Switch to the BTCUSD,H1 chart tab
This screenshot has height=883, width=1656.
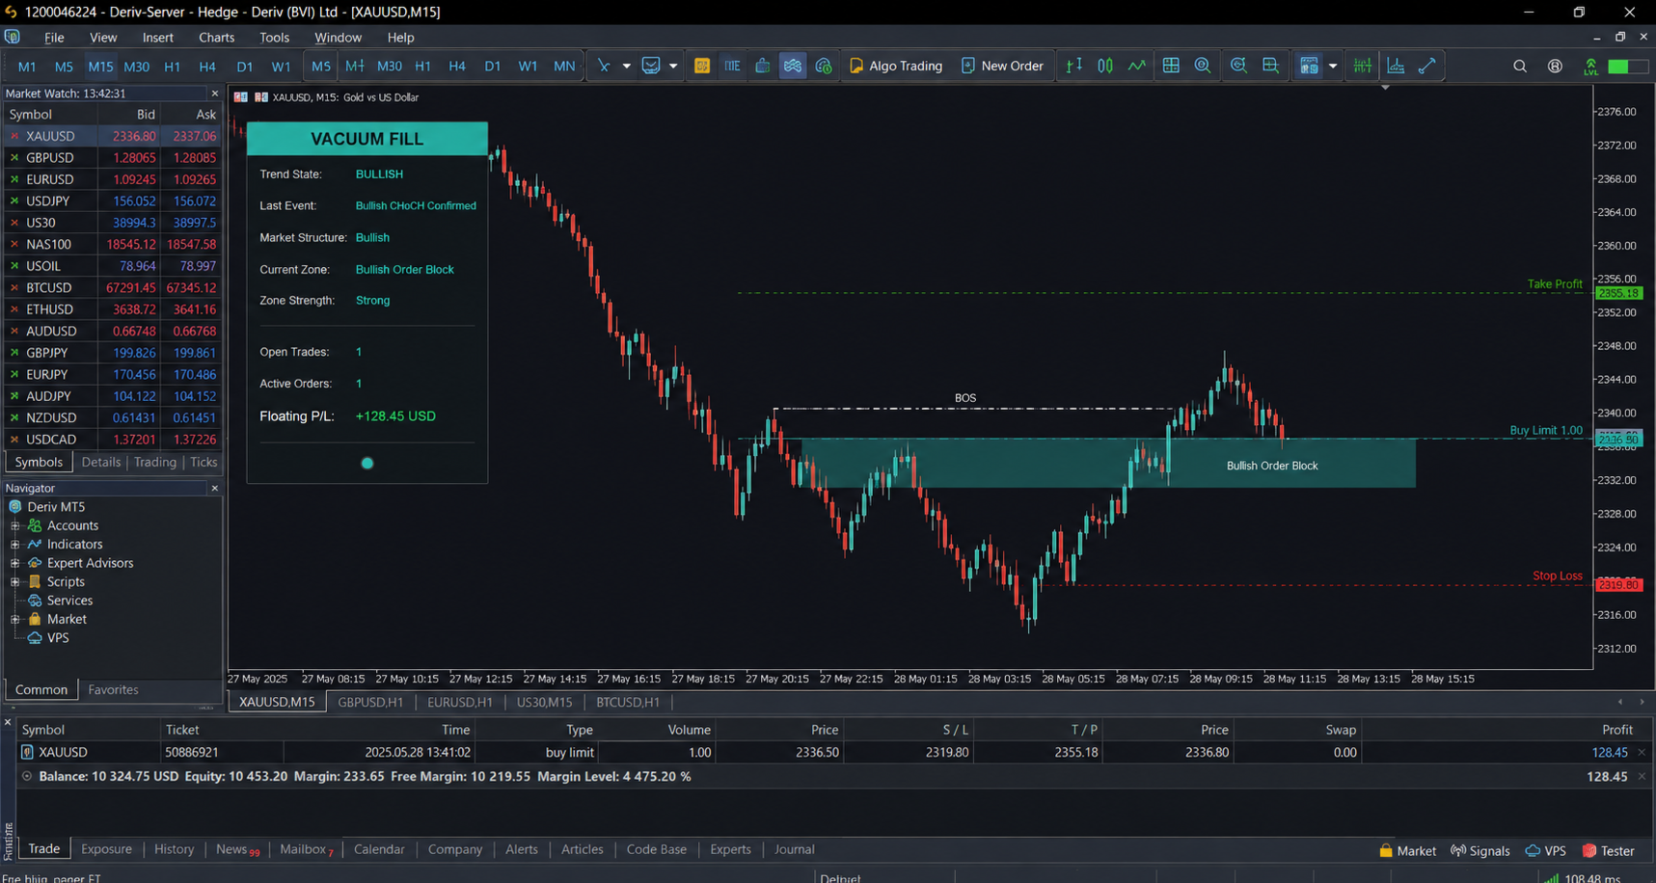coord(628,702)
